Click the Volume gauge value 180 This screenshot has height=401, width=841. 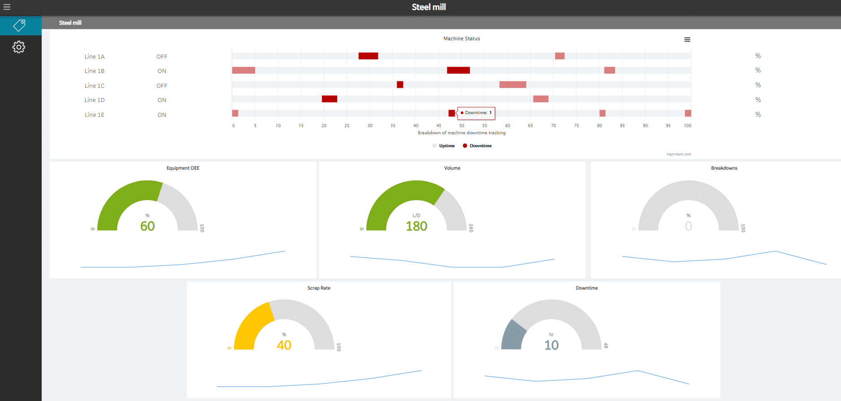point(416,226)
